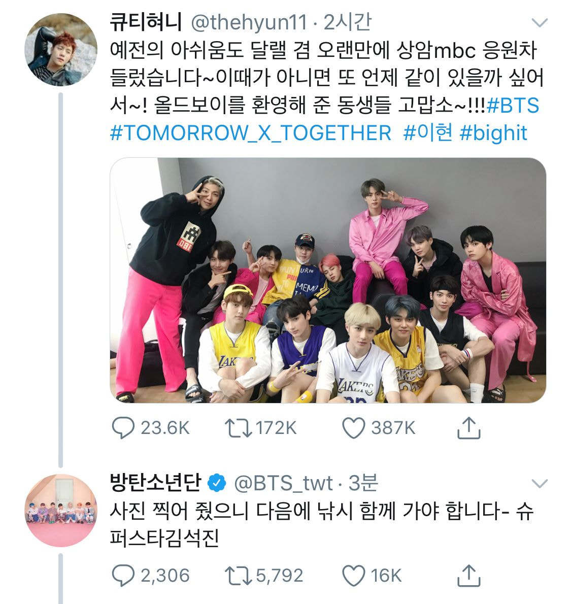View the 큐티혀니 profile picture
This screenshot has height=604, width=571.
coord(60,50)
